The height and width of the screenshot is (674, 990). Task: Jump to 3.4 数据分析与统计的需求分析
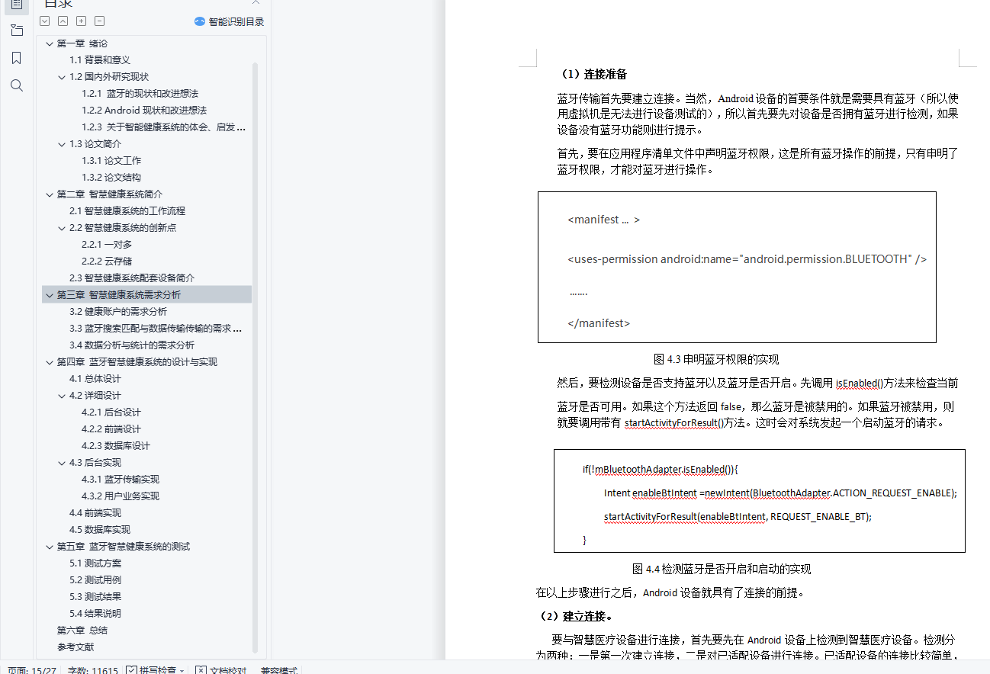[132, 345]
